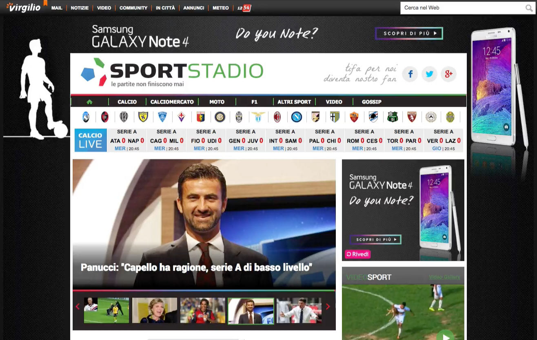This screenshot has width=537, height=340.
Task: Go to COMMUNITY in the top bar
Action: pyautogui.click(x=133, y=8)
